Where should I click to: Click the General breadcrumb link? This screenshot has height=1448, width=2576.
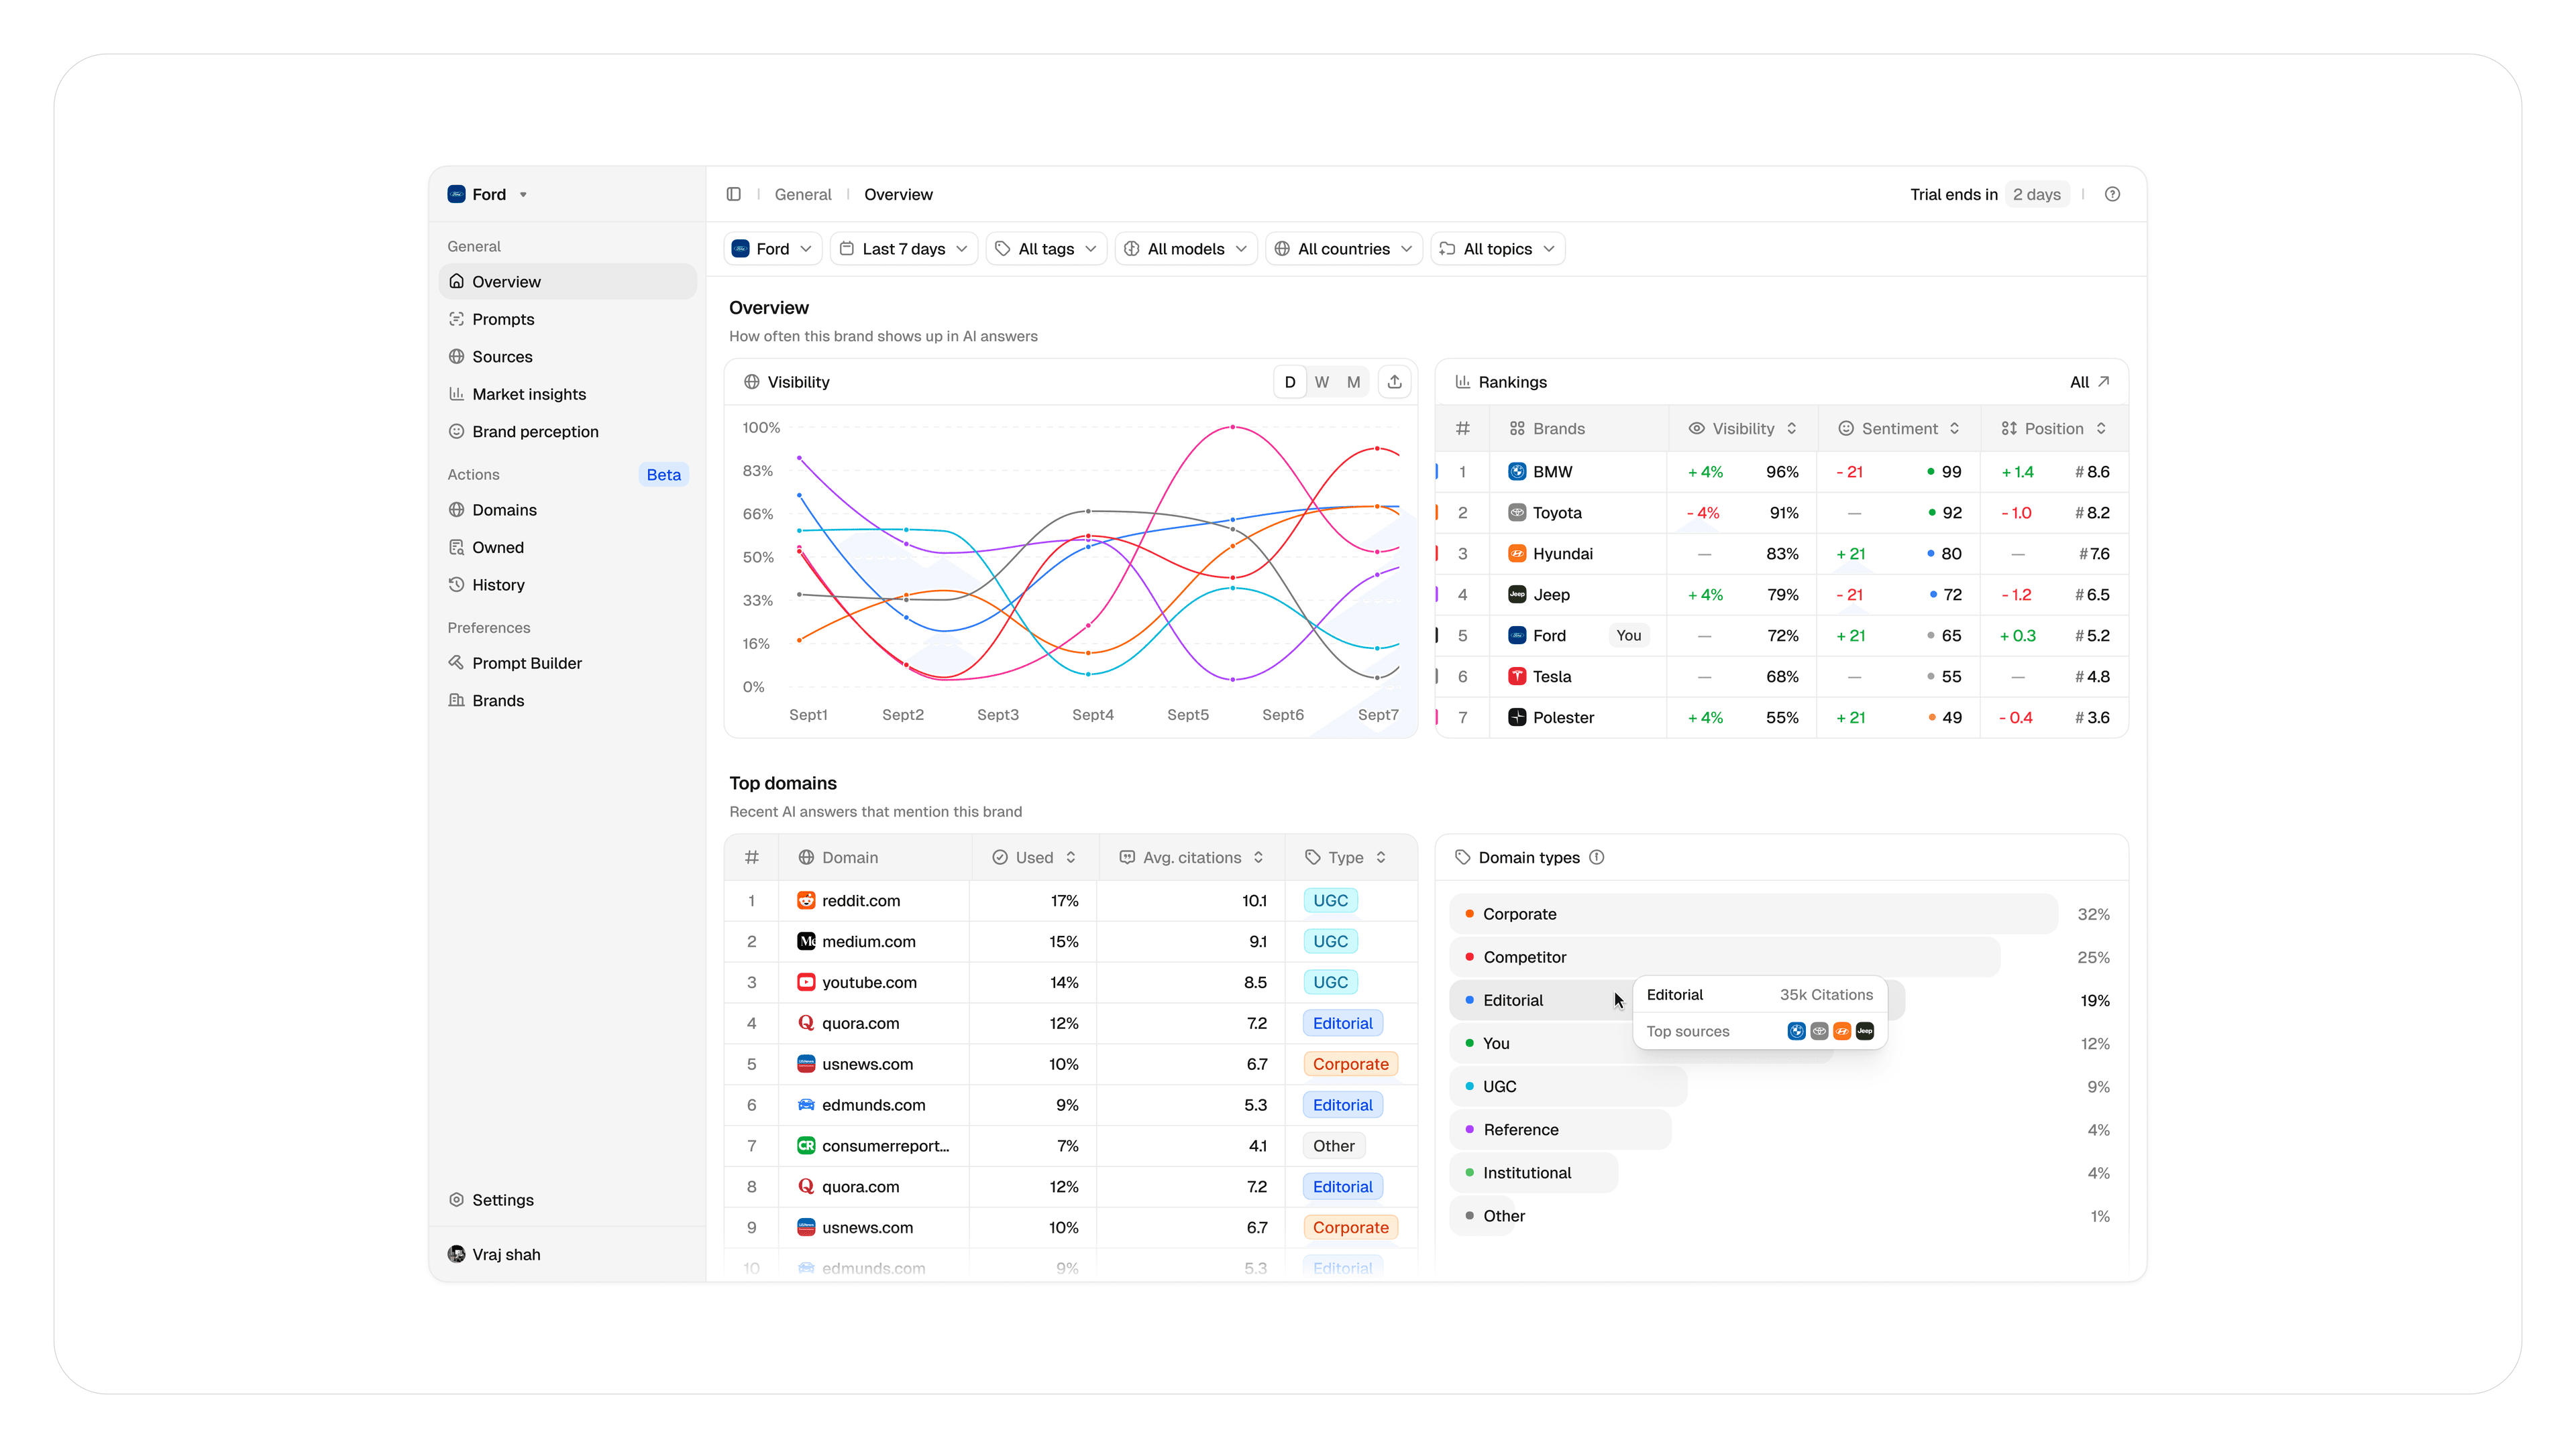click(802, 194)
